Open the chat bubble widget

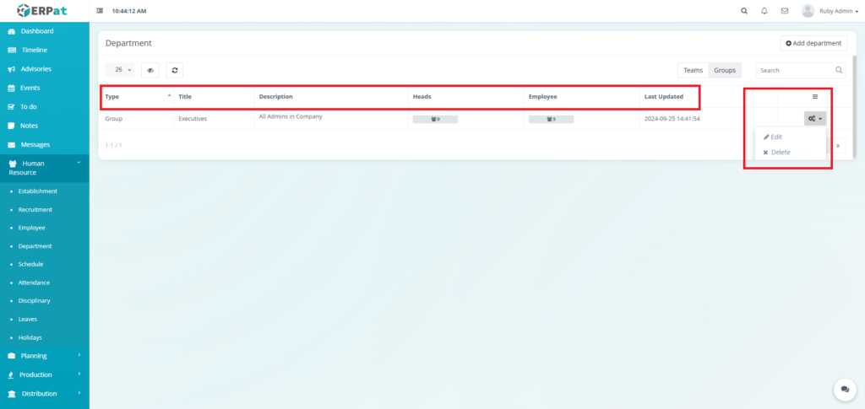coord(845,390)
